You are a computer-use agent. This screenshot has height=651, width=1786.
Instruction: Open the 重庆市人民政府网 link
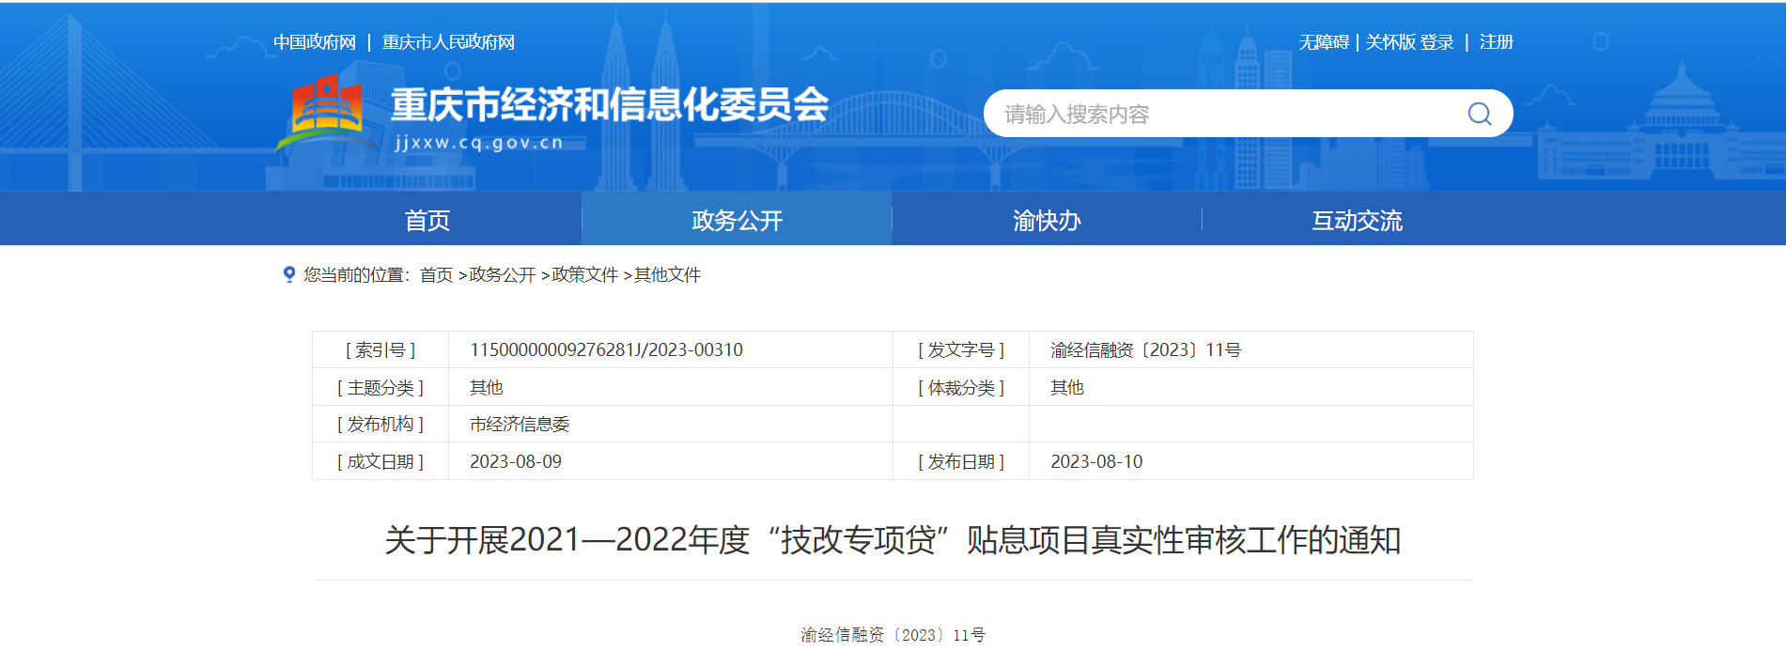448,42
